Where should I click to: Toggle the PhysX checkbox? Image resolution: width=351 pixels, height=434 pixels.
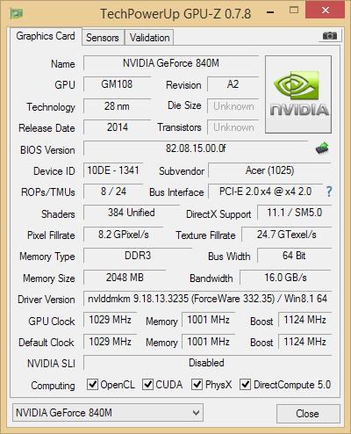[x=197, y=384]
